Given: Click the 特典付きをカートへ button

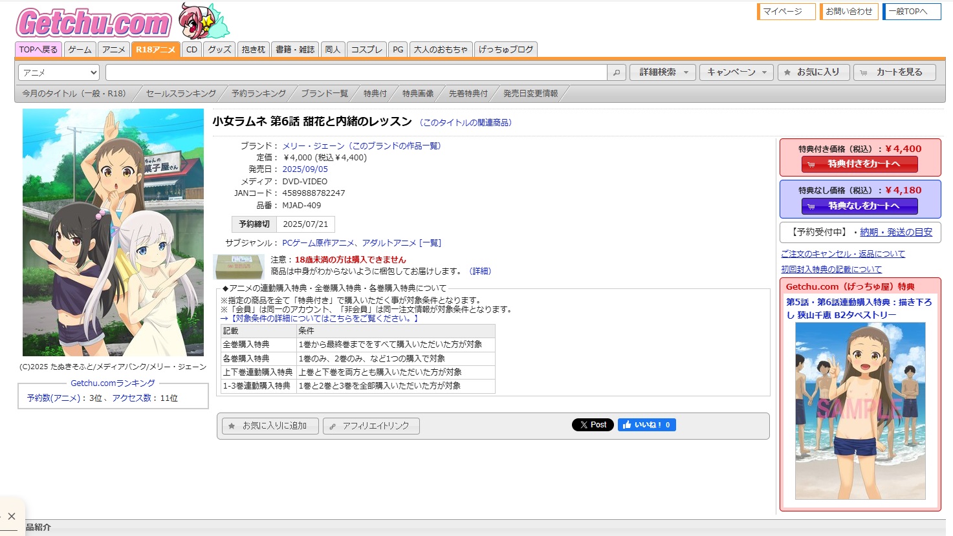Looking at the screenshot, I should click(860, 164).
